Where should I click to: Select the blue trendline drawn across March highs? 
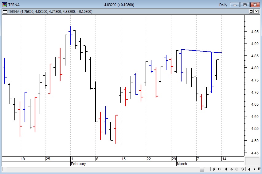201,51
